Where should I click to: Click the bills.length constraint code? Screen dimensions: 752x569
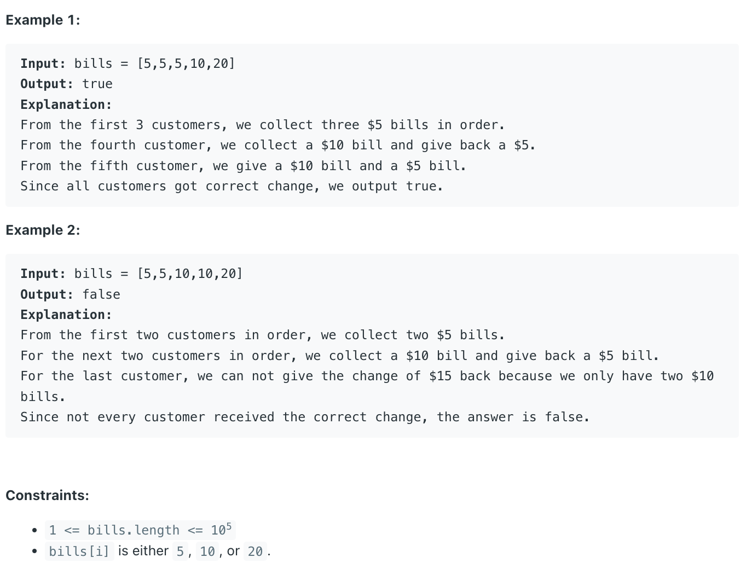(x=140, y=530)
